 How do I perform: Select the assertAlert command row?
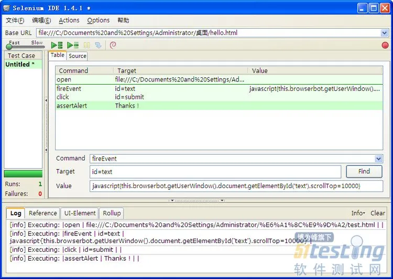[x=219, y=106]
